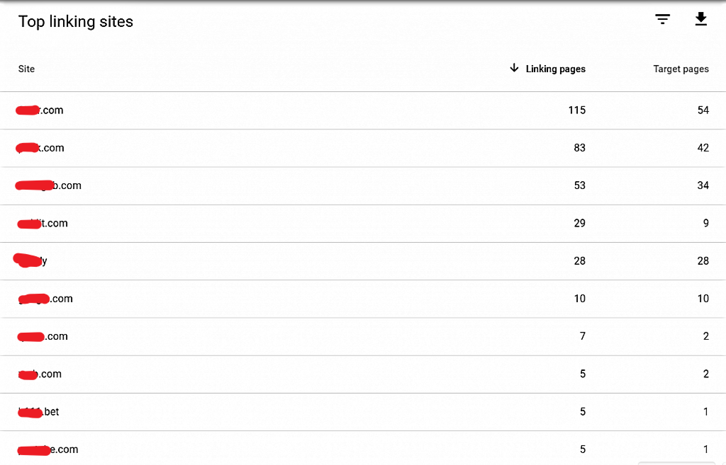Select the row ending in b.com with 53 links
The height and width of the screenshot is (465, 726).
point(363,186)
